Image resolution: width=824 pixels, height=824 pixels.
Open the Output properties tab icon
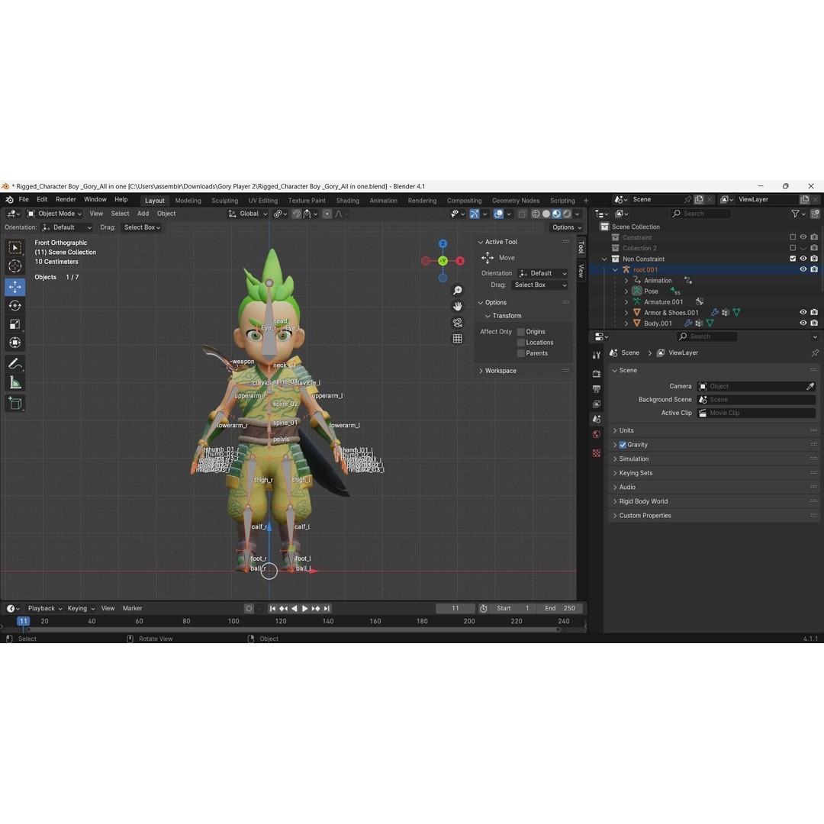[597, 389]
